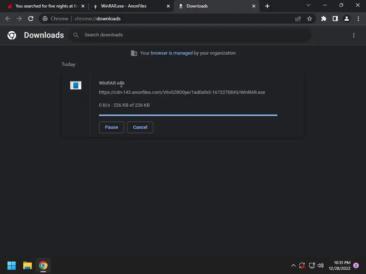The width and height of the screenshot is (366, 274).
Task: Focus the Search downloads field
Action: click(190, 35)
